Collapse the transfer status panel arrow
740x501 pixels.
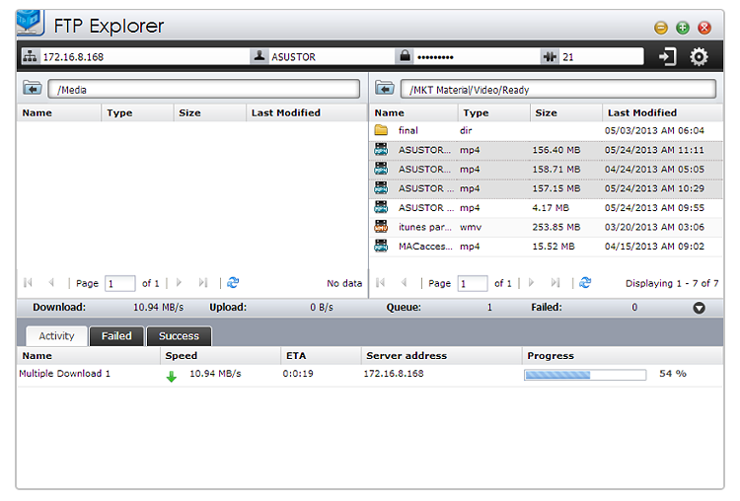pos(699,308)
